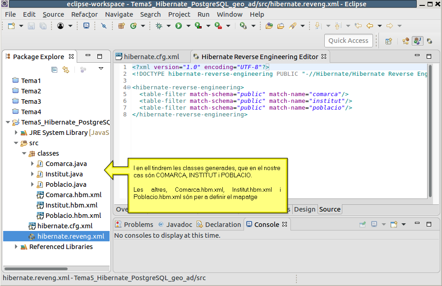Switch to the Design editor tab
442x286 pixels.
(304, 209)
